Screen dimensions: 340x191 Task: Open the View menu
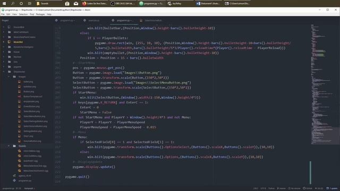[14, 14]
